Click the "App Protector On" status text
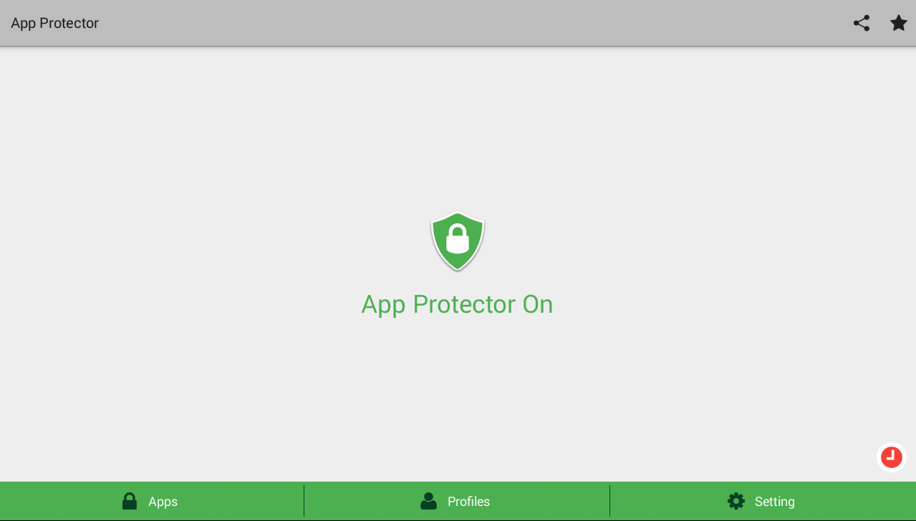 click(x=457, y=305)
